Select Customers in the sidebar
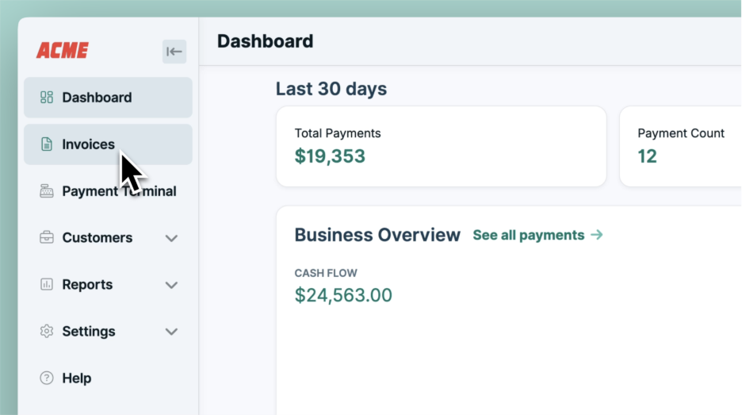This screenshot has width=742, height=415. [108, 237]
